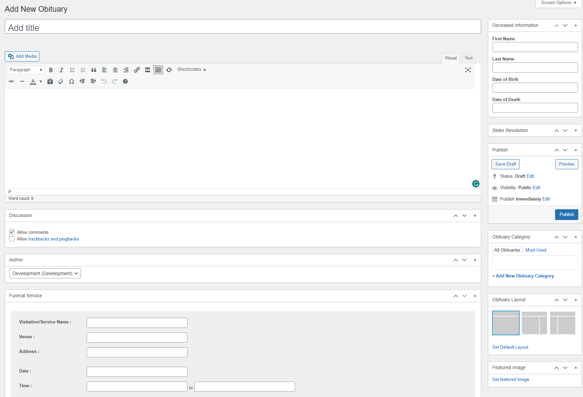Viewport: 583px width, 397px height.
Task: Select the Most Used tab
Action: tap(536, 250)
